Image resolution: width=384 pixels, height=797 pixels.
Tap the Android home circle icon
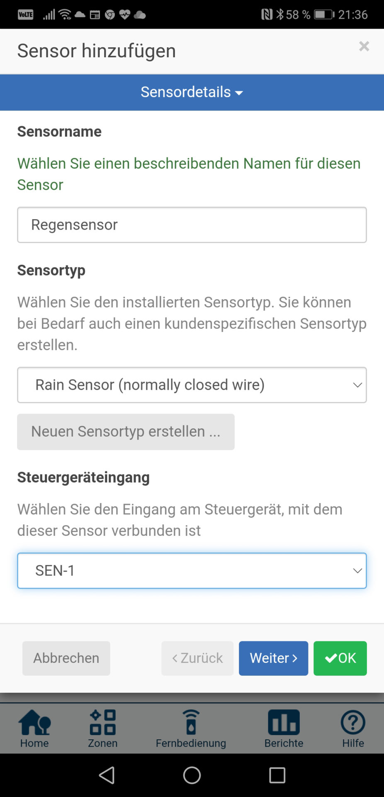(x=192, y=775)
